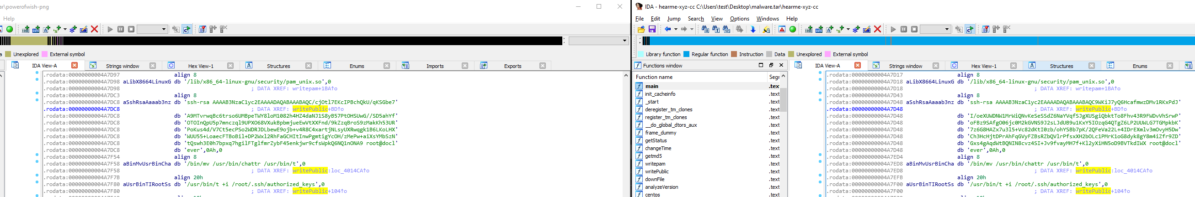The height and width of the screenshot is (197, 1195).
Task: Click the Function name column header
Action: coord(700,77)
